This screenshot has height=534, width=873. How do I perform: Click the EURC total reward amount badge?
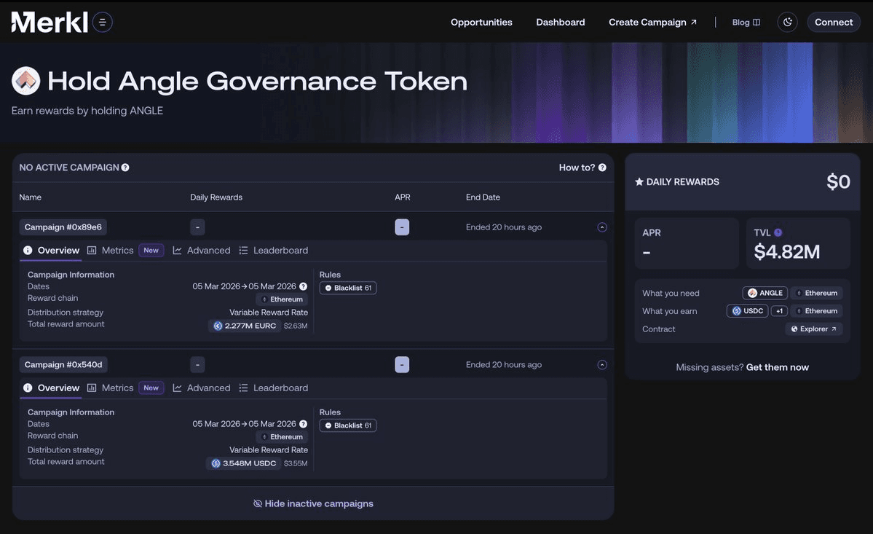click(245, 326)
